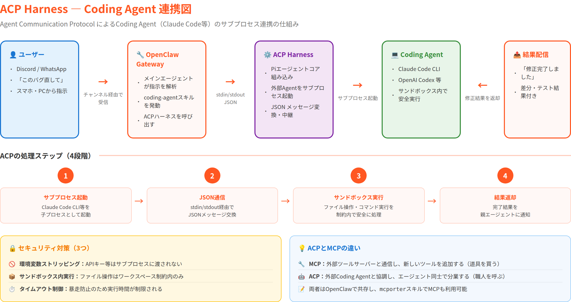Click the laptop icon beside Coding Agent heading
The width and height of the screenshot is (571, 302).
395,55
